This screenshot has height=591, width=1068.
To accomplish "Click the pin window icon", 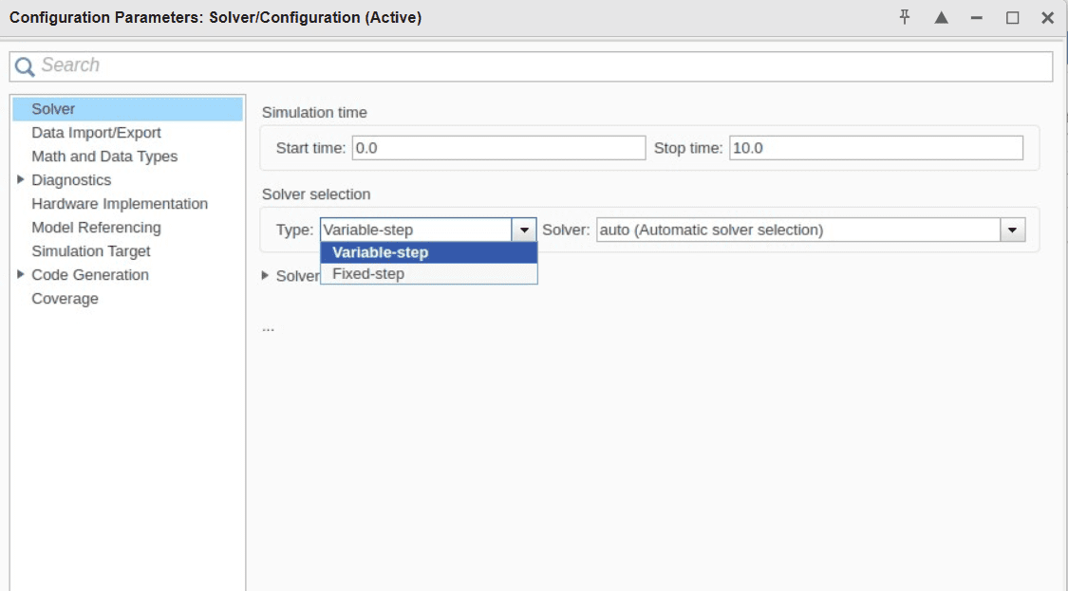I will click(x=905, y=18).
